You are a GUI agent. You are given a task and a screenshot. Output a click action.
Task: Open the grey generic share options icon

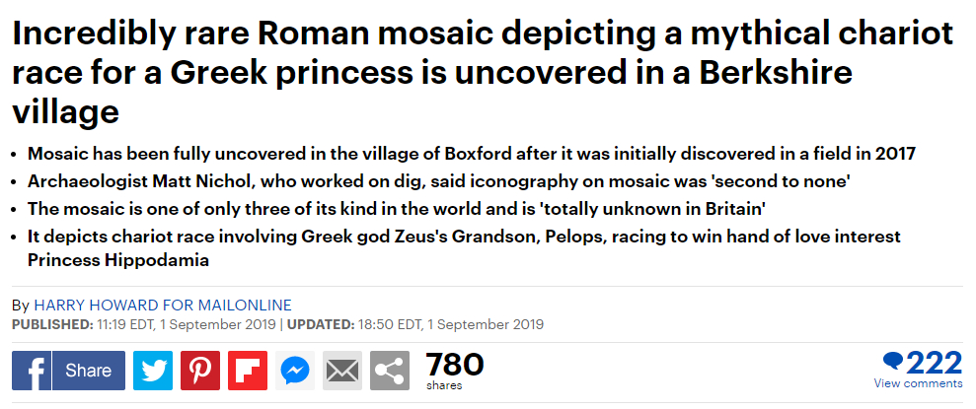click(x=390, y=372)
